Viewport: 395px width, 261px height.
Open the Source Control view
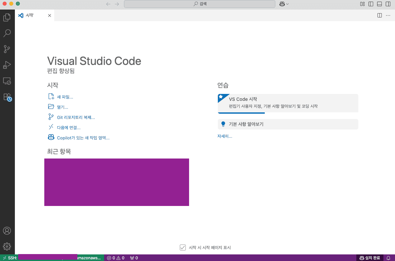click(7, 49)
